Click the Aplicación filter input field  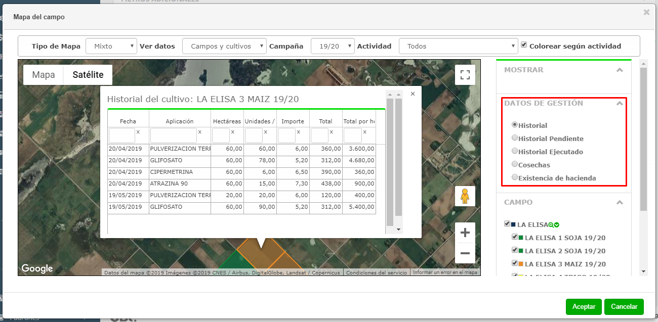[174, 135]
